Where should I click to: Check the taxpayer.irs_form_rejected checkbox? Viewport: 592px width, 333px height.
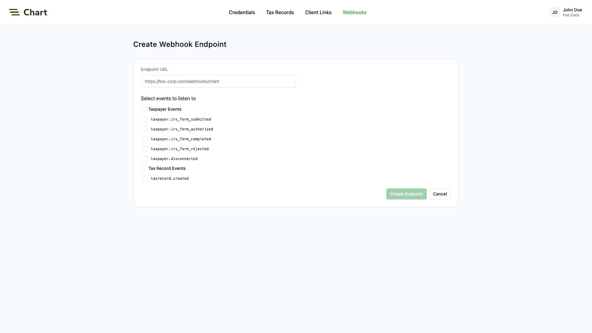[146, 149]
